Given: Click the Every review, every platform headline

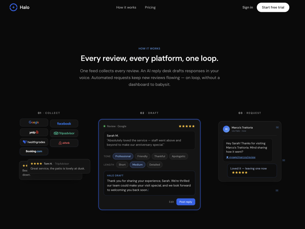Looking at the screenshot, I should pyautogui.click(x=149, y=58).
